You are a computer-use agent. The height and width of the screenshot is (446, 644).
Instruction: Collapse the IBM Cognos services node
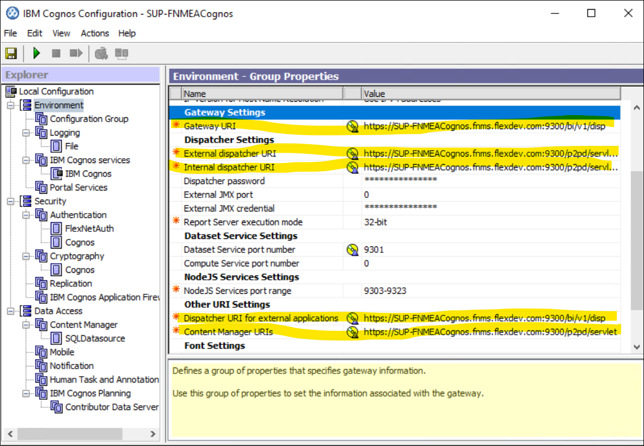(x=26, y=160)
